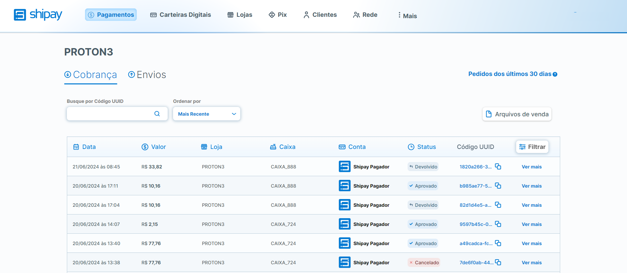The height and width of the screenshot is (273, 627).
Task: Copy UUID 82d1d4e5-a... with copy icon
Action: point(498,205)
